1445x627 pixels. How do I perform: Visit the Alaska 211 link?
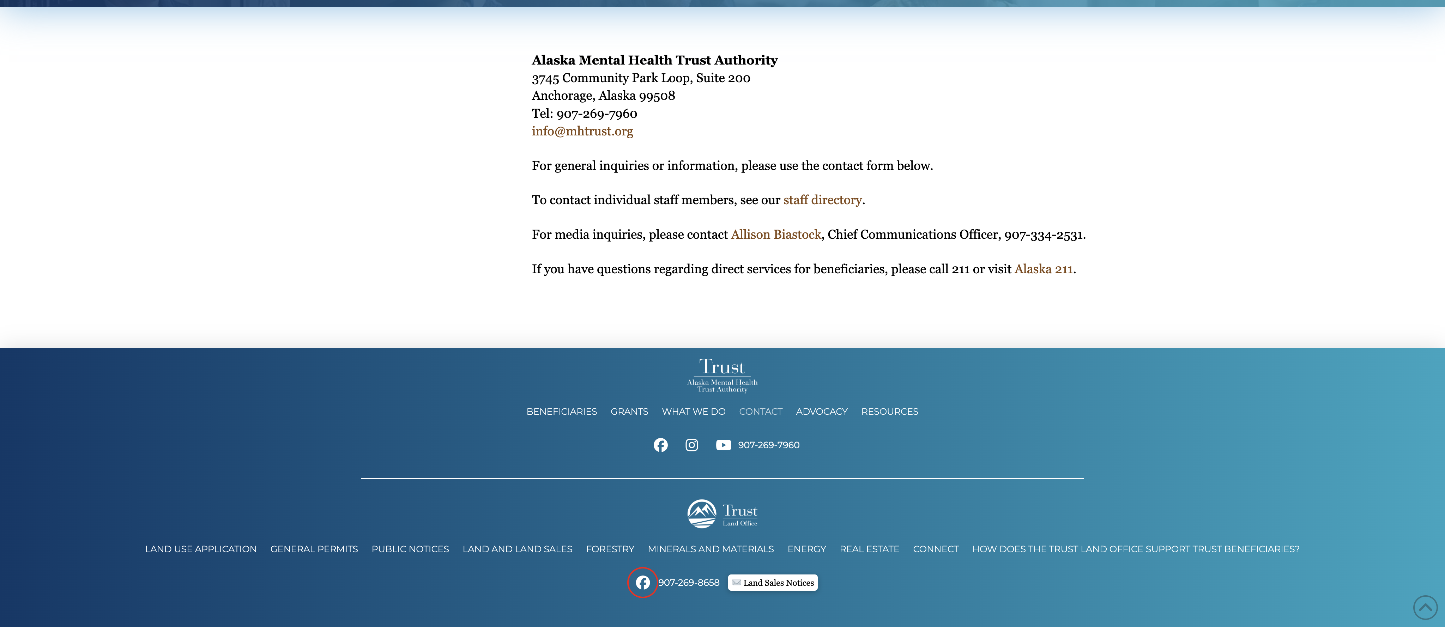coord(1043,269)
